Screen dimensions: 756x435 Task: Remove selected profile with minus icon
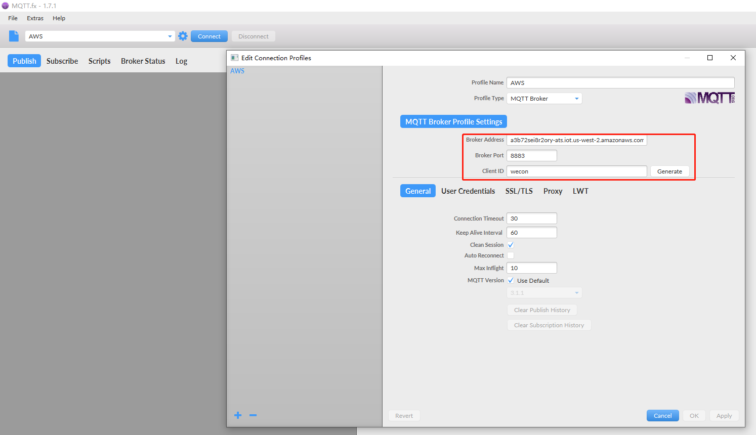pos(253,415)
